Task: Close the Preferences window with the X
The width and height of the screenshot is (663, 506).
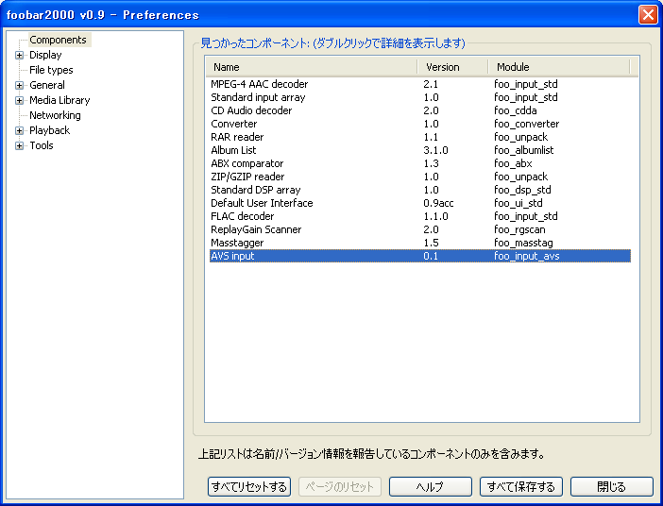Action: (x=648, y=15)
